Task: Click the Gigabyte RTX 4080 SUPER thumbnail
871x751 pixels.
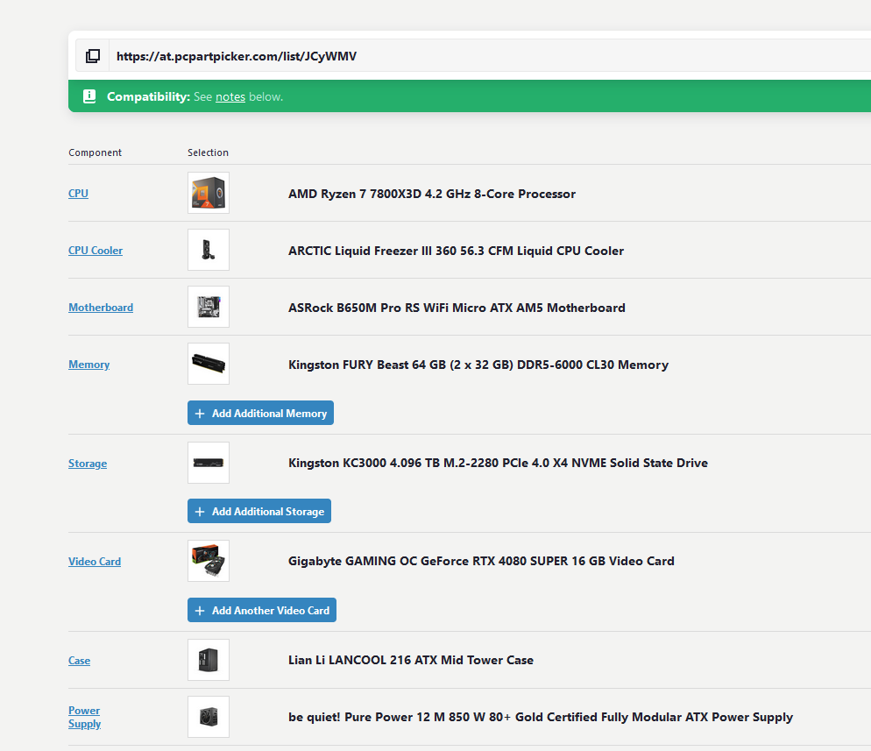Action: [209, 561]
